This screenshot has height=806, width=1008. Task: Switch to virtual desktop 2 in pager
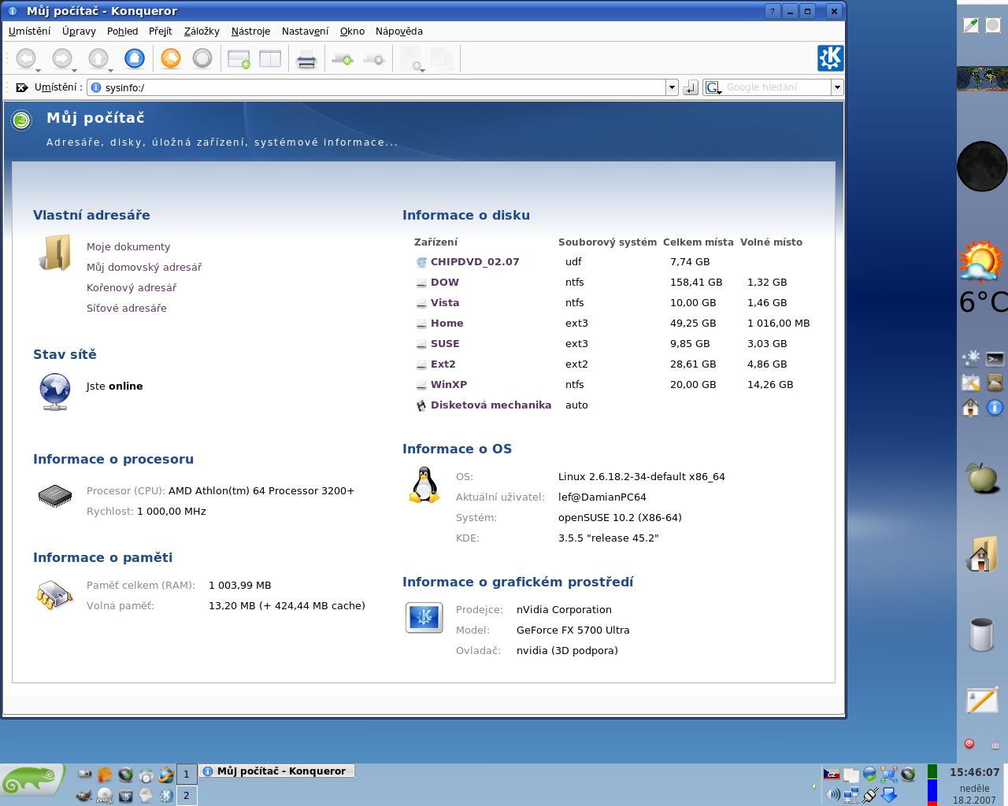point(187,796)
